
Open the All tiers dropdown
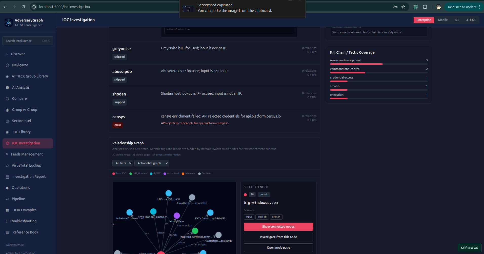pyautogui.click(x=122, y=163)
